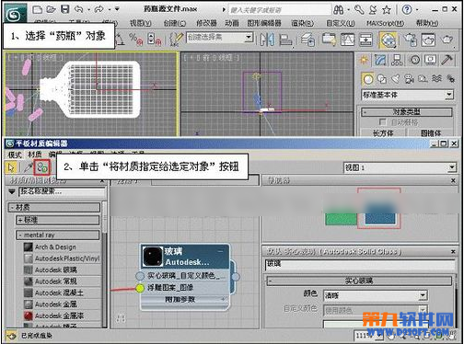The image size is (464, 344).
Task: Open the Display panel monitor icon
Action: [431, 60]
